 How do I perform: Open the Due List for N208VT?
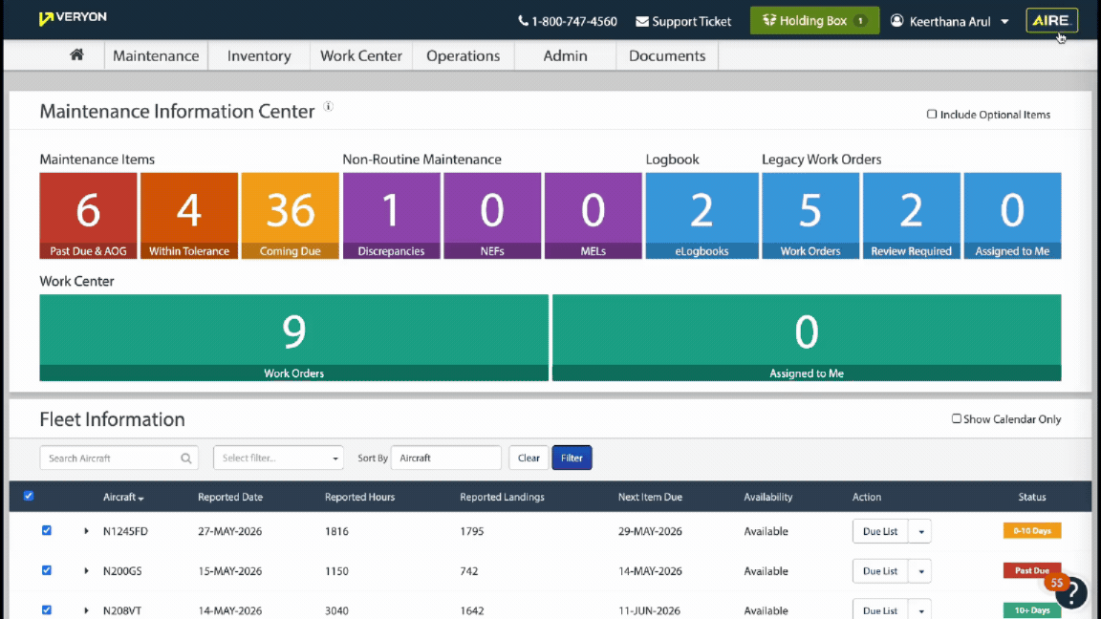click(880, 609)
